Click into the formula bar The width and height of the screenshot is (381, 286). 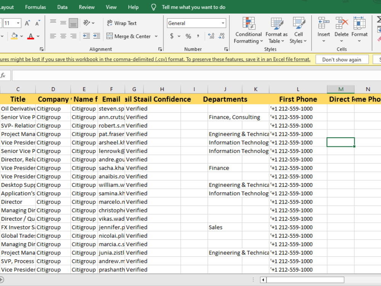[196, 76]
